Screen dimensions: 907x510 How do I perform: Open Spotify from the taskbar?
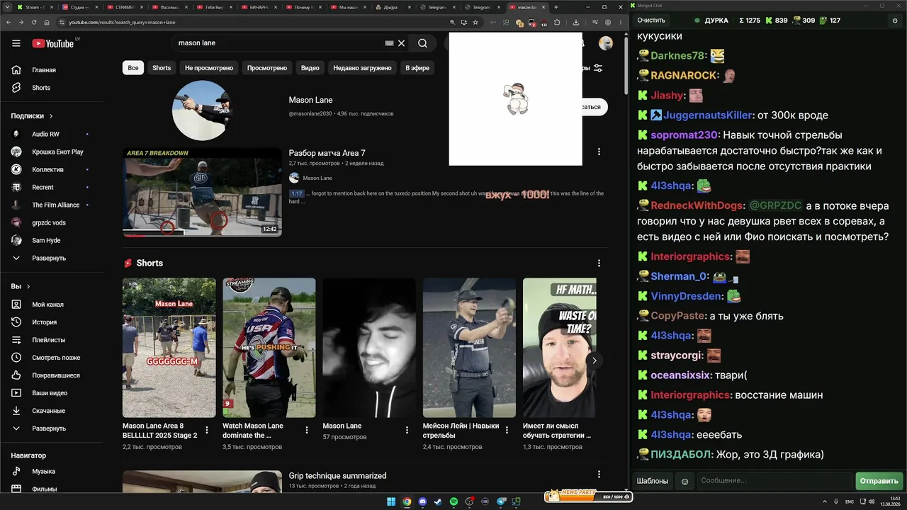[x=453, y=501]
